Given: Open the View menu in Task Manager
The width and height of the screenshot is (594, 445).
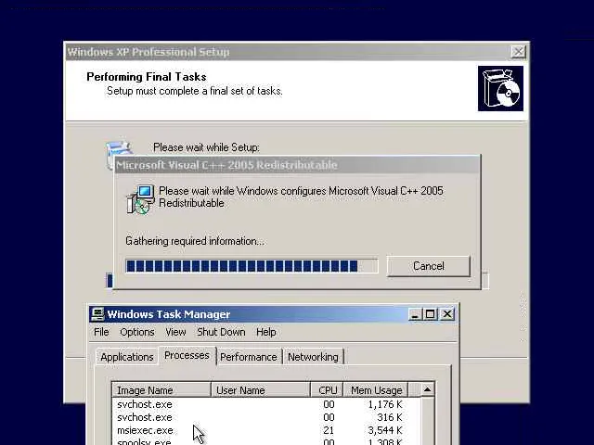Looking at the screenshot, I should coord(175,332).
